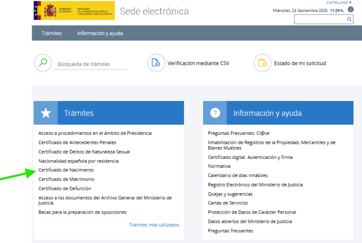
Task: Click the Búsqueda de trámites input field
Action: 92,64
